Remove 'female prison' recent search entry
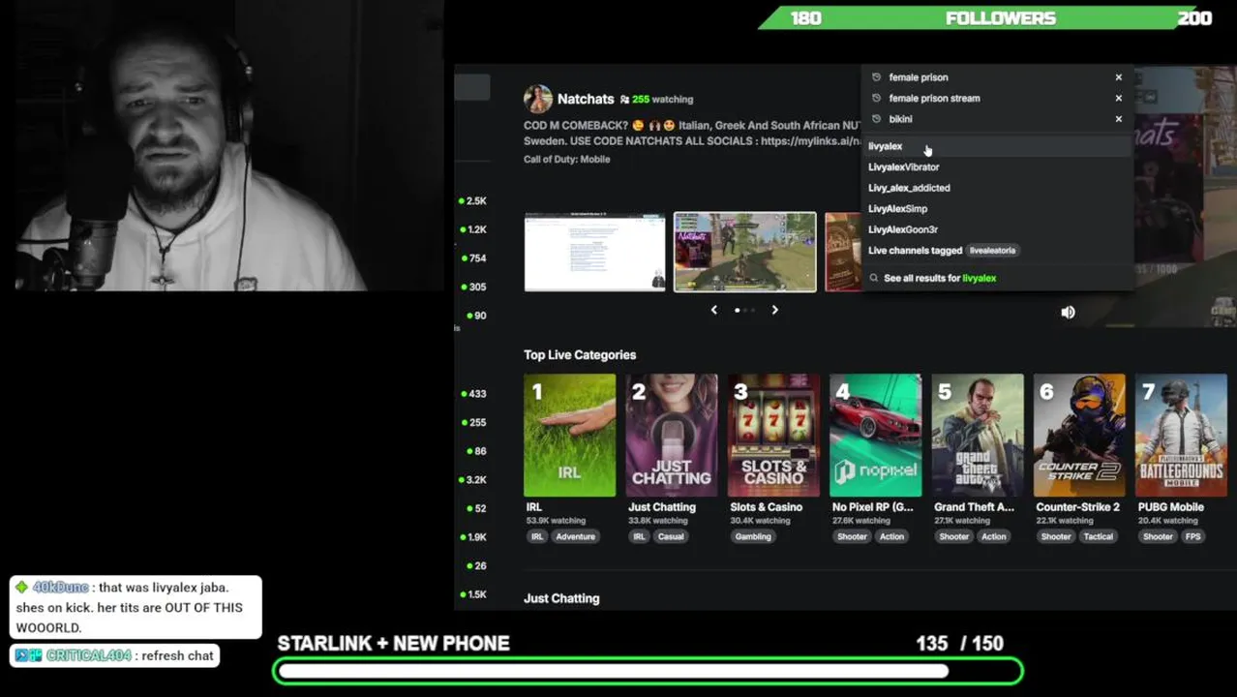The image size is (1237, 697). tap(1118, 77)
